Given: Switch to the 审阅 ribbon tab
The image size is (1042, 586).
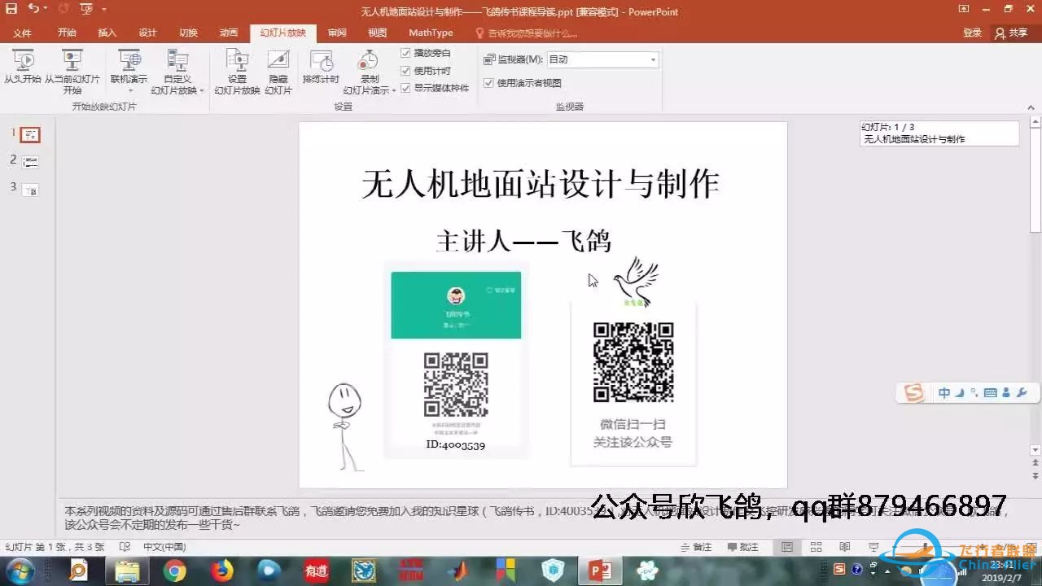Looking at the screenshot, I should click(337, 33).
